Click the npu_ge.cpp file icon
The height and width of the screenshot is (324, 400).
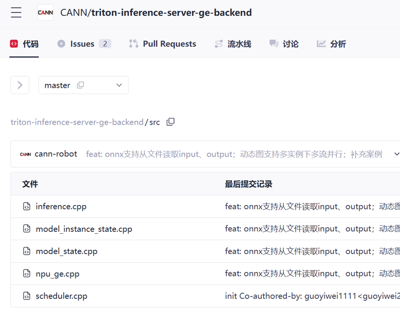(x=27, y=274)
